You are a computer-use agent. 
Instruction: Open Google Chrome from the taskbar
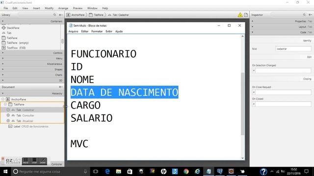[186, 172]
